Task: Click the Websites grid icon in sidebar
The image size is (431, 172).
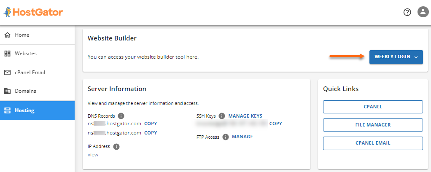Action: 8,54
